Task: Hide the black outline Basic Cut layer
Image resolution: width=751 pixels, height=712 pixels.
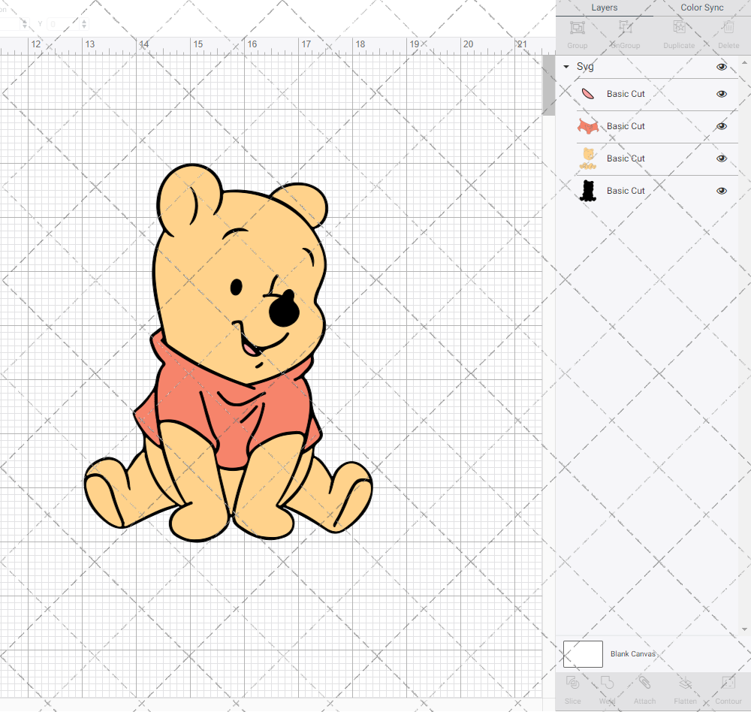Action: tap(721, 191)
